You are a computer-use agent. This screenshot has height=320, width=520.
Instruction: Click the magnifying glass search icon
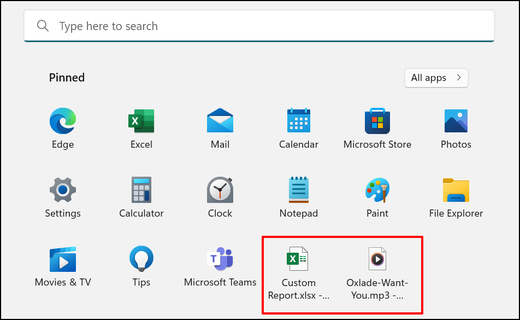pos(43,26)
